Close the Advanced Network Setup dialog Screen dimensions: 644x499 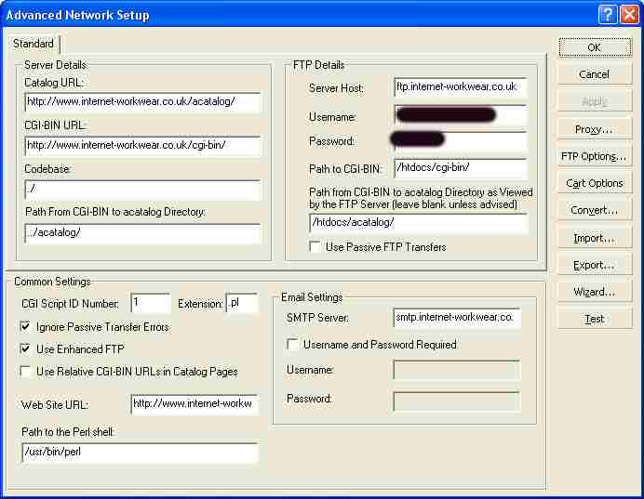coord(628,14)
